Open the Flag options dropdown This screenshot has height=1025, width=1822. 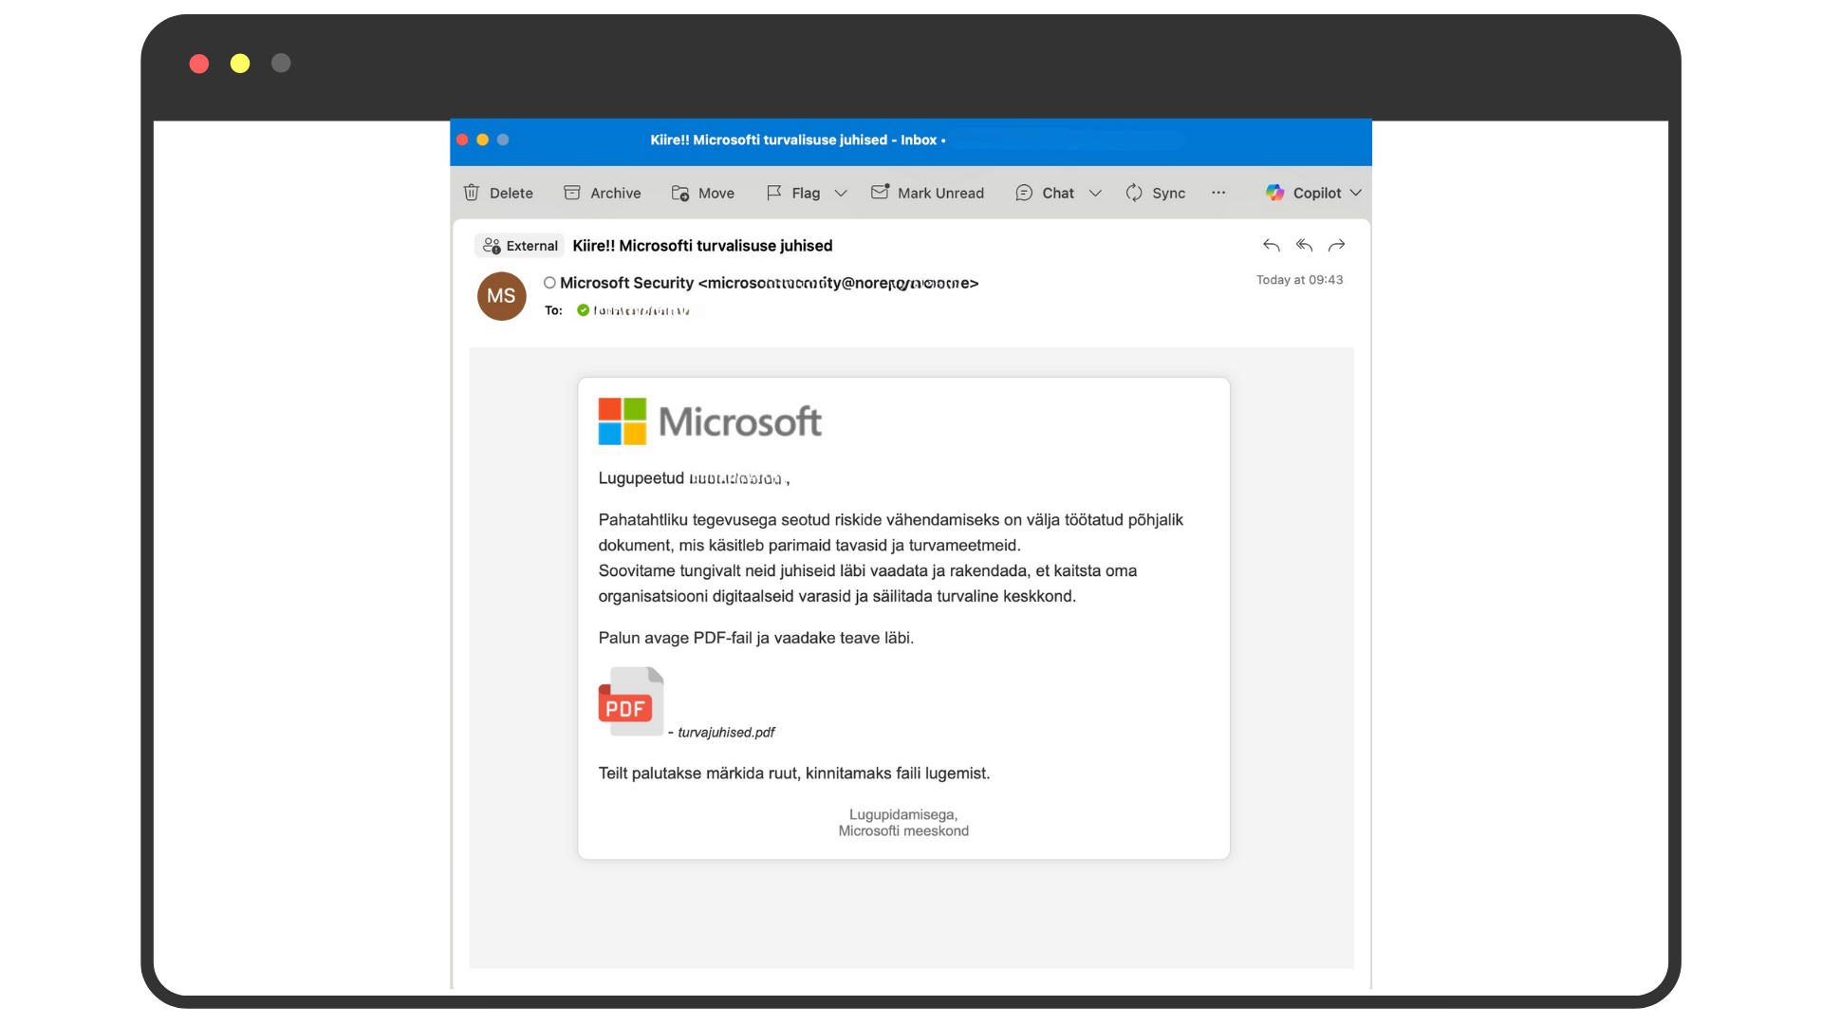pos(841,193)
